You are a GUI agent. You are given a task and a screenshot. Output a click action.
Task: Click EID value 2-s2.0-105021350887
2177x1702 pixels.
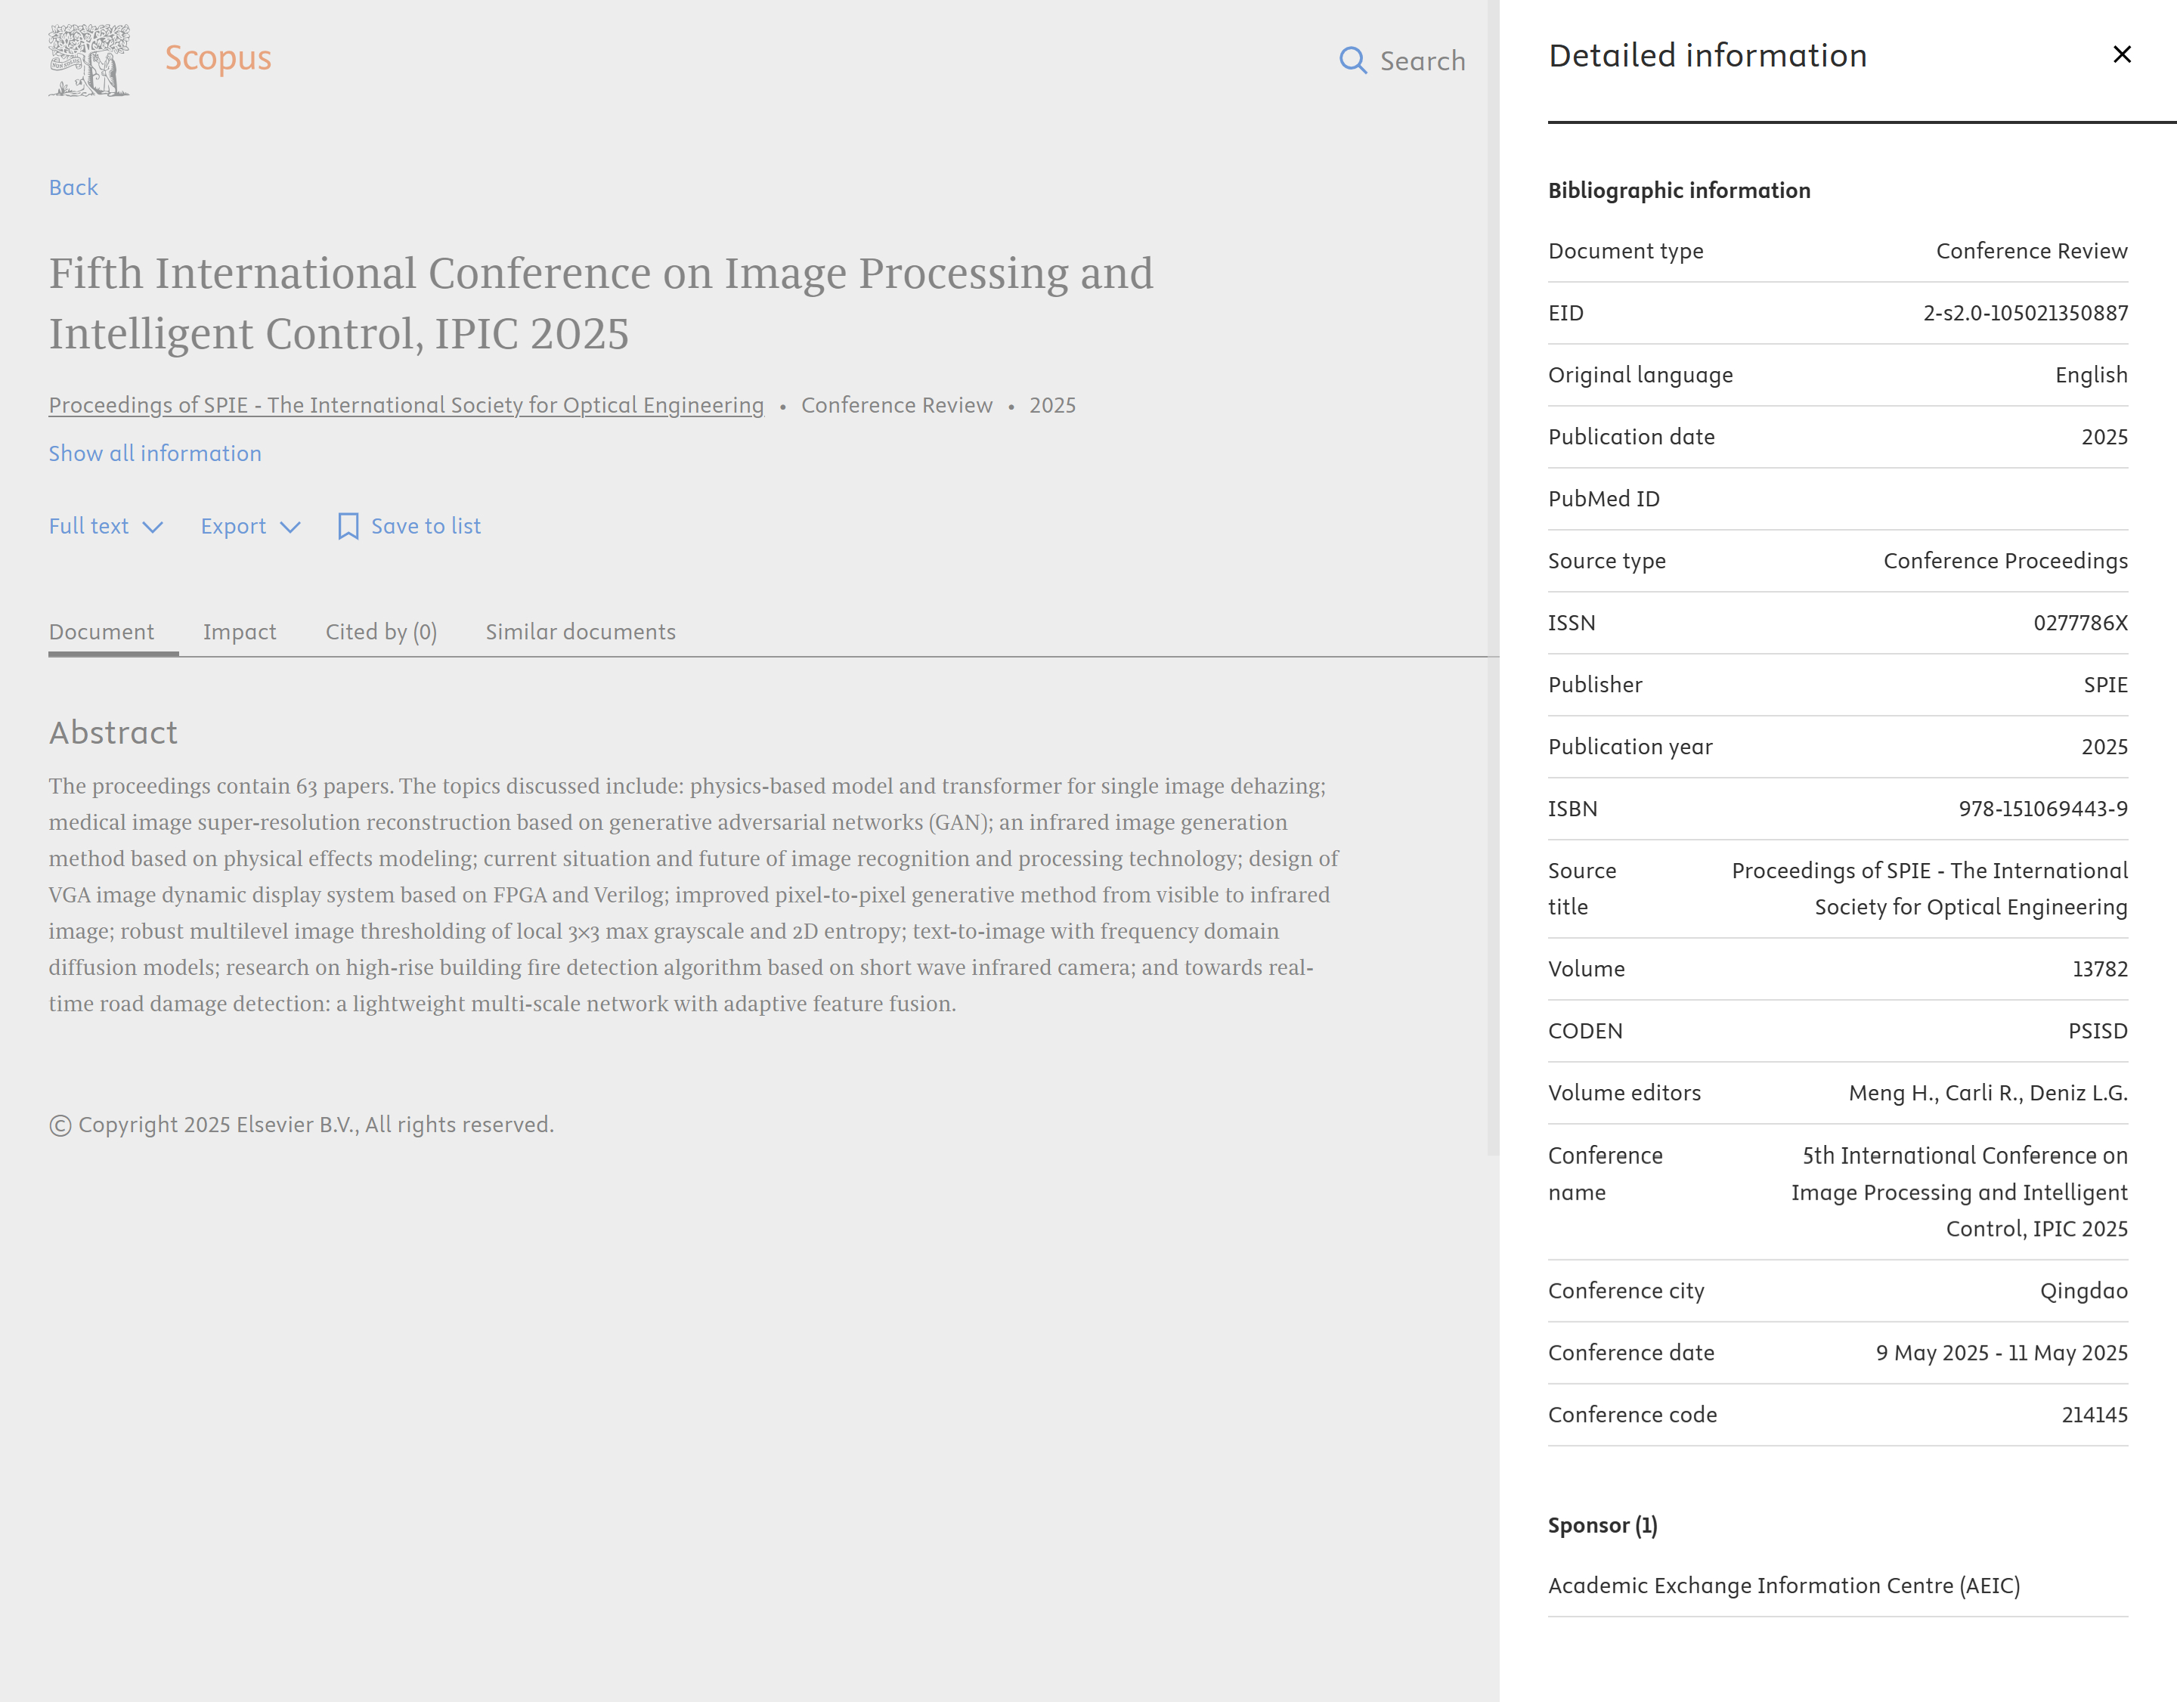[x=2026, y=313]
